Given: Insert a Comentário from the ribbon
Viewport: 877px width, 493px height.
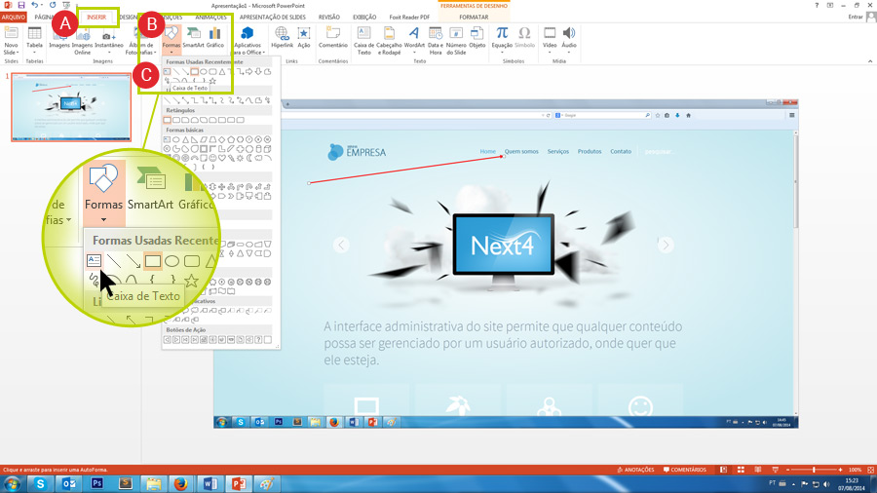Looking at the screenshot, I should click(333, 36).
